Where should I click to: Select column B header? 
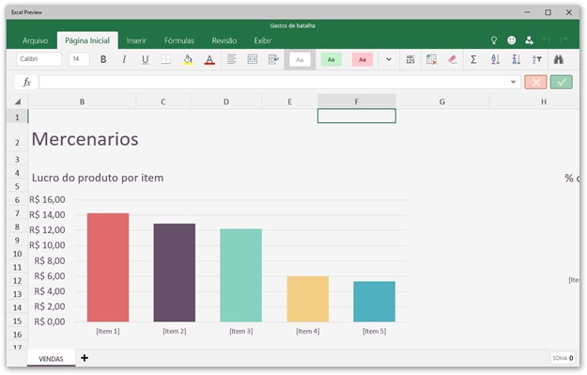point(82,102)
